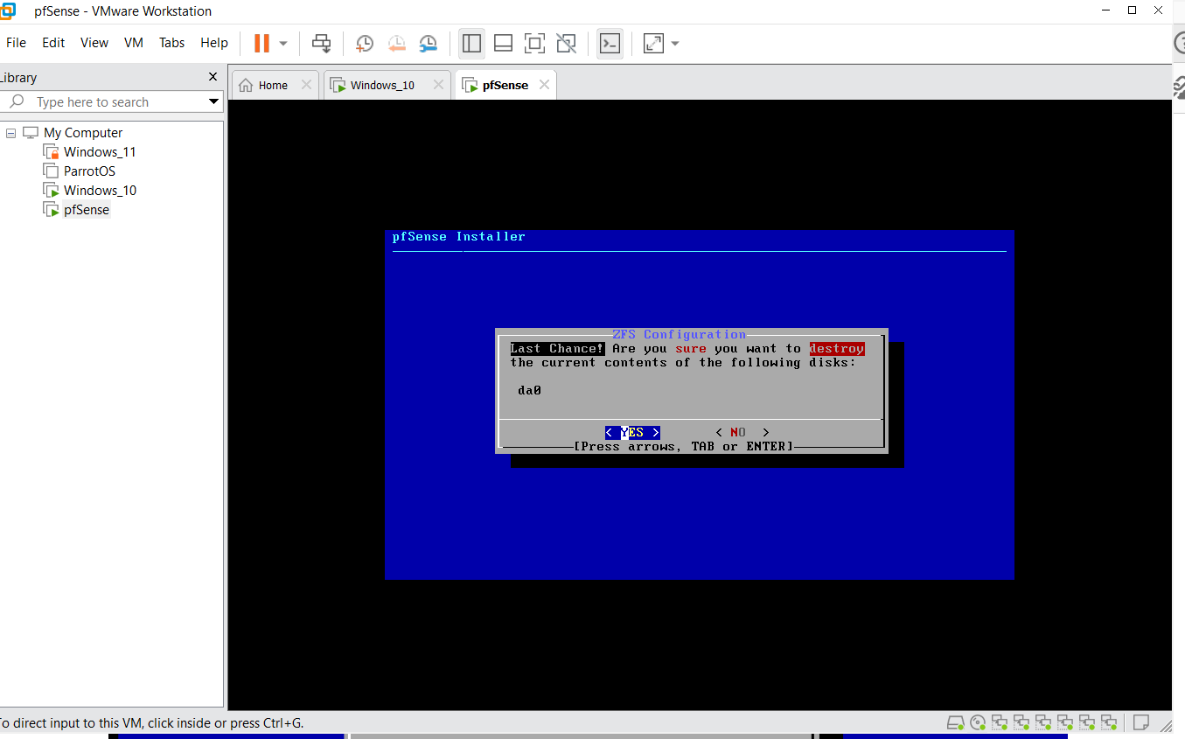The image size is (1185, 739).
Task: Open the VM menu
Action: point(134,42)
